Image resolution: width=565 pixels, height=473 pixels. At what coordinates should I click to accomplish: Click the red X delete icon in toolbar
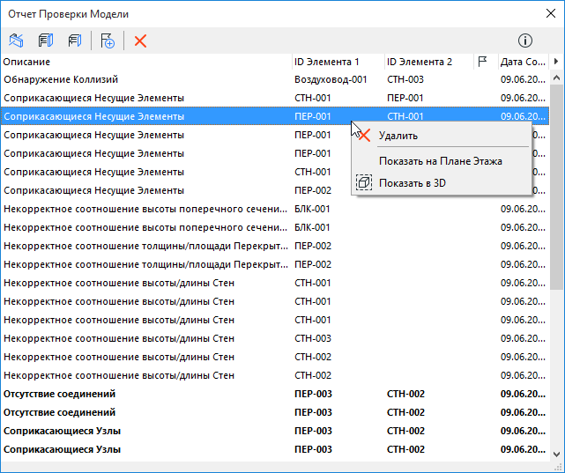pyautogui.click(x=140, y=41)
